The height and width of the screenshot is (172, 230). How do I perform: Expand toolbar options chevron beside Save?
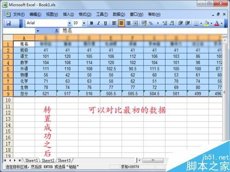(21, 23)
